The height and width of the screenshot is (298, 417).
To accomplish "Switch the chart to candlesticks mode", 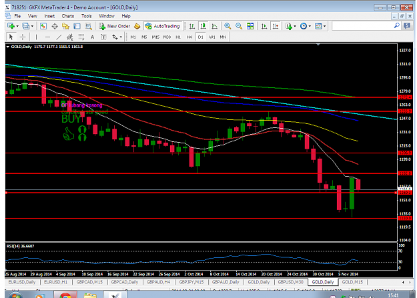I will pos(203,26).
